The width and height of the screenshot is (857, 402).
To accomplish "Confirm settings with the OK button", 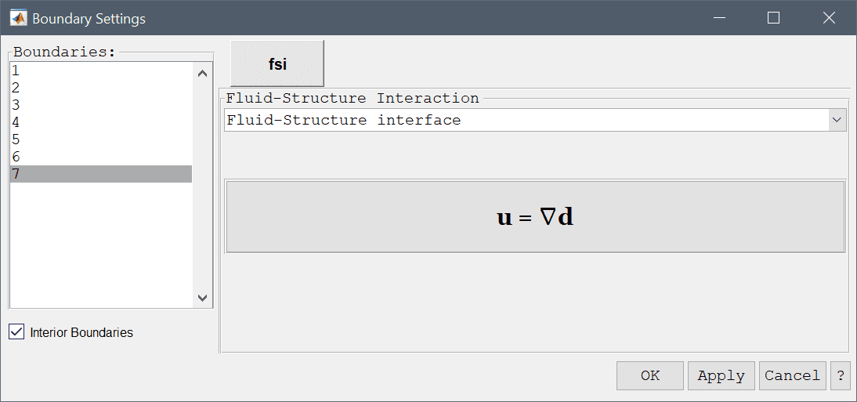I will pos(650,375).
